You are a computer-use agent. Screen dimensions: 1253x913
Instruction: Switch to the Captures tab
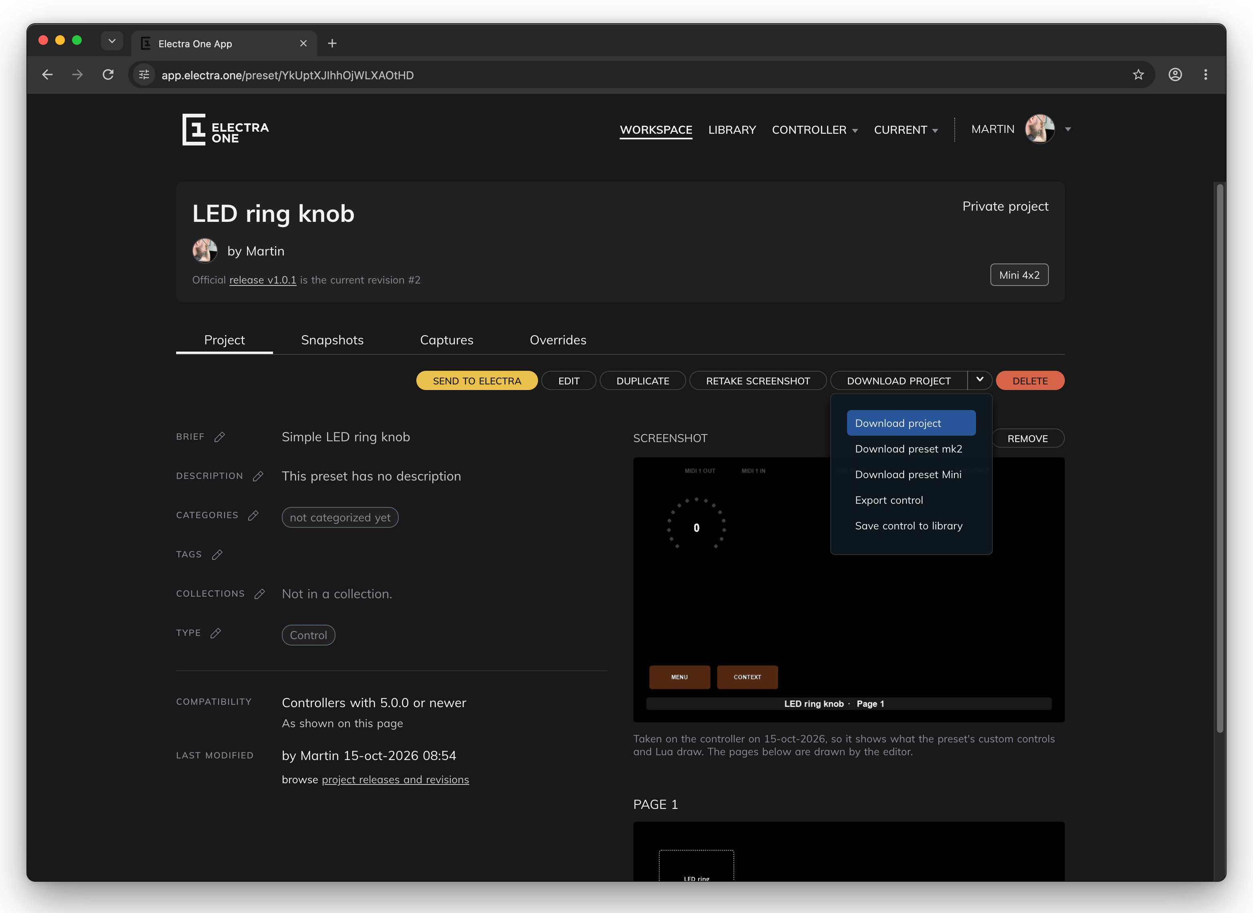click(446, 340)
